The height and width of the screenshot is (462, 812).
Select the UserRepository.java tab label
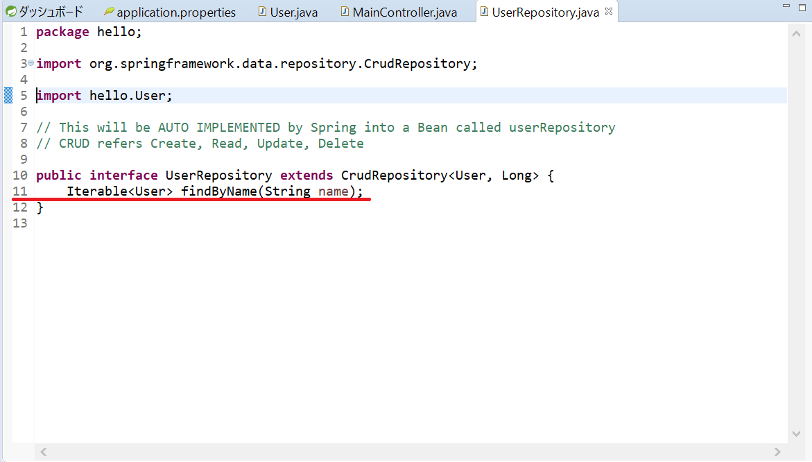[545, 12]
